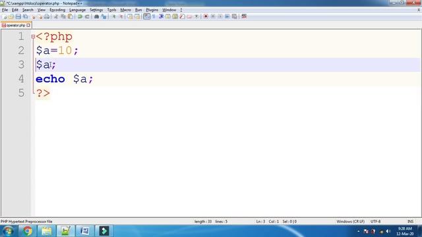The height and width of the screenshot is (237, 422).
Task: Open the Macro menu
Action: point(125,10)
